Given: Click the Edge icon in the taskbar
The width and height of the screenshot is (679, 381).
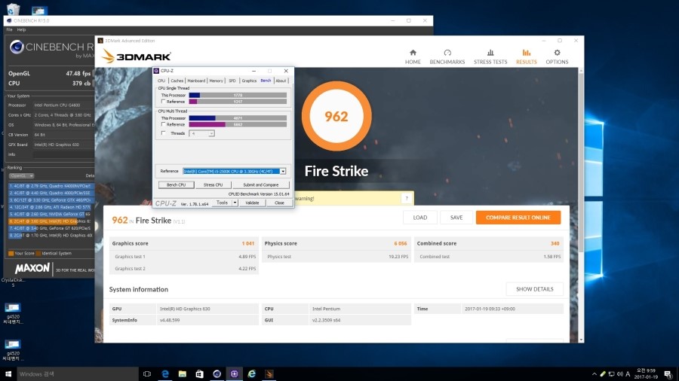Looking at the screenshot, I should [165, 373].
